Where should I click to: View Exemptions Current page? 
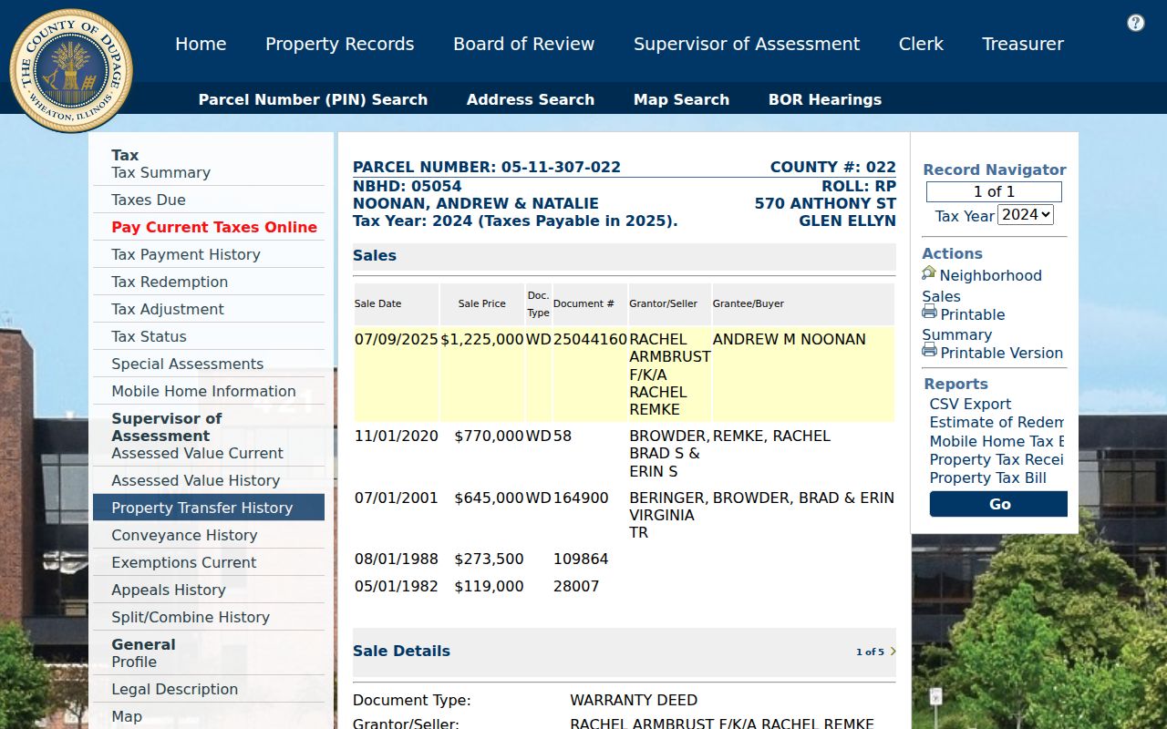[183, 562]
